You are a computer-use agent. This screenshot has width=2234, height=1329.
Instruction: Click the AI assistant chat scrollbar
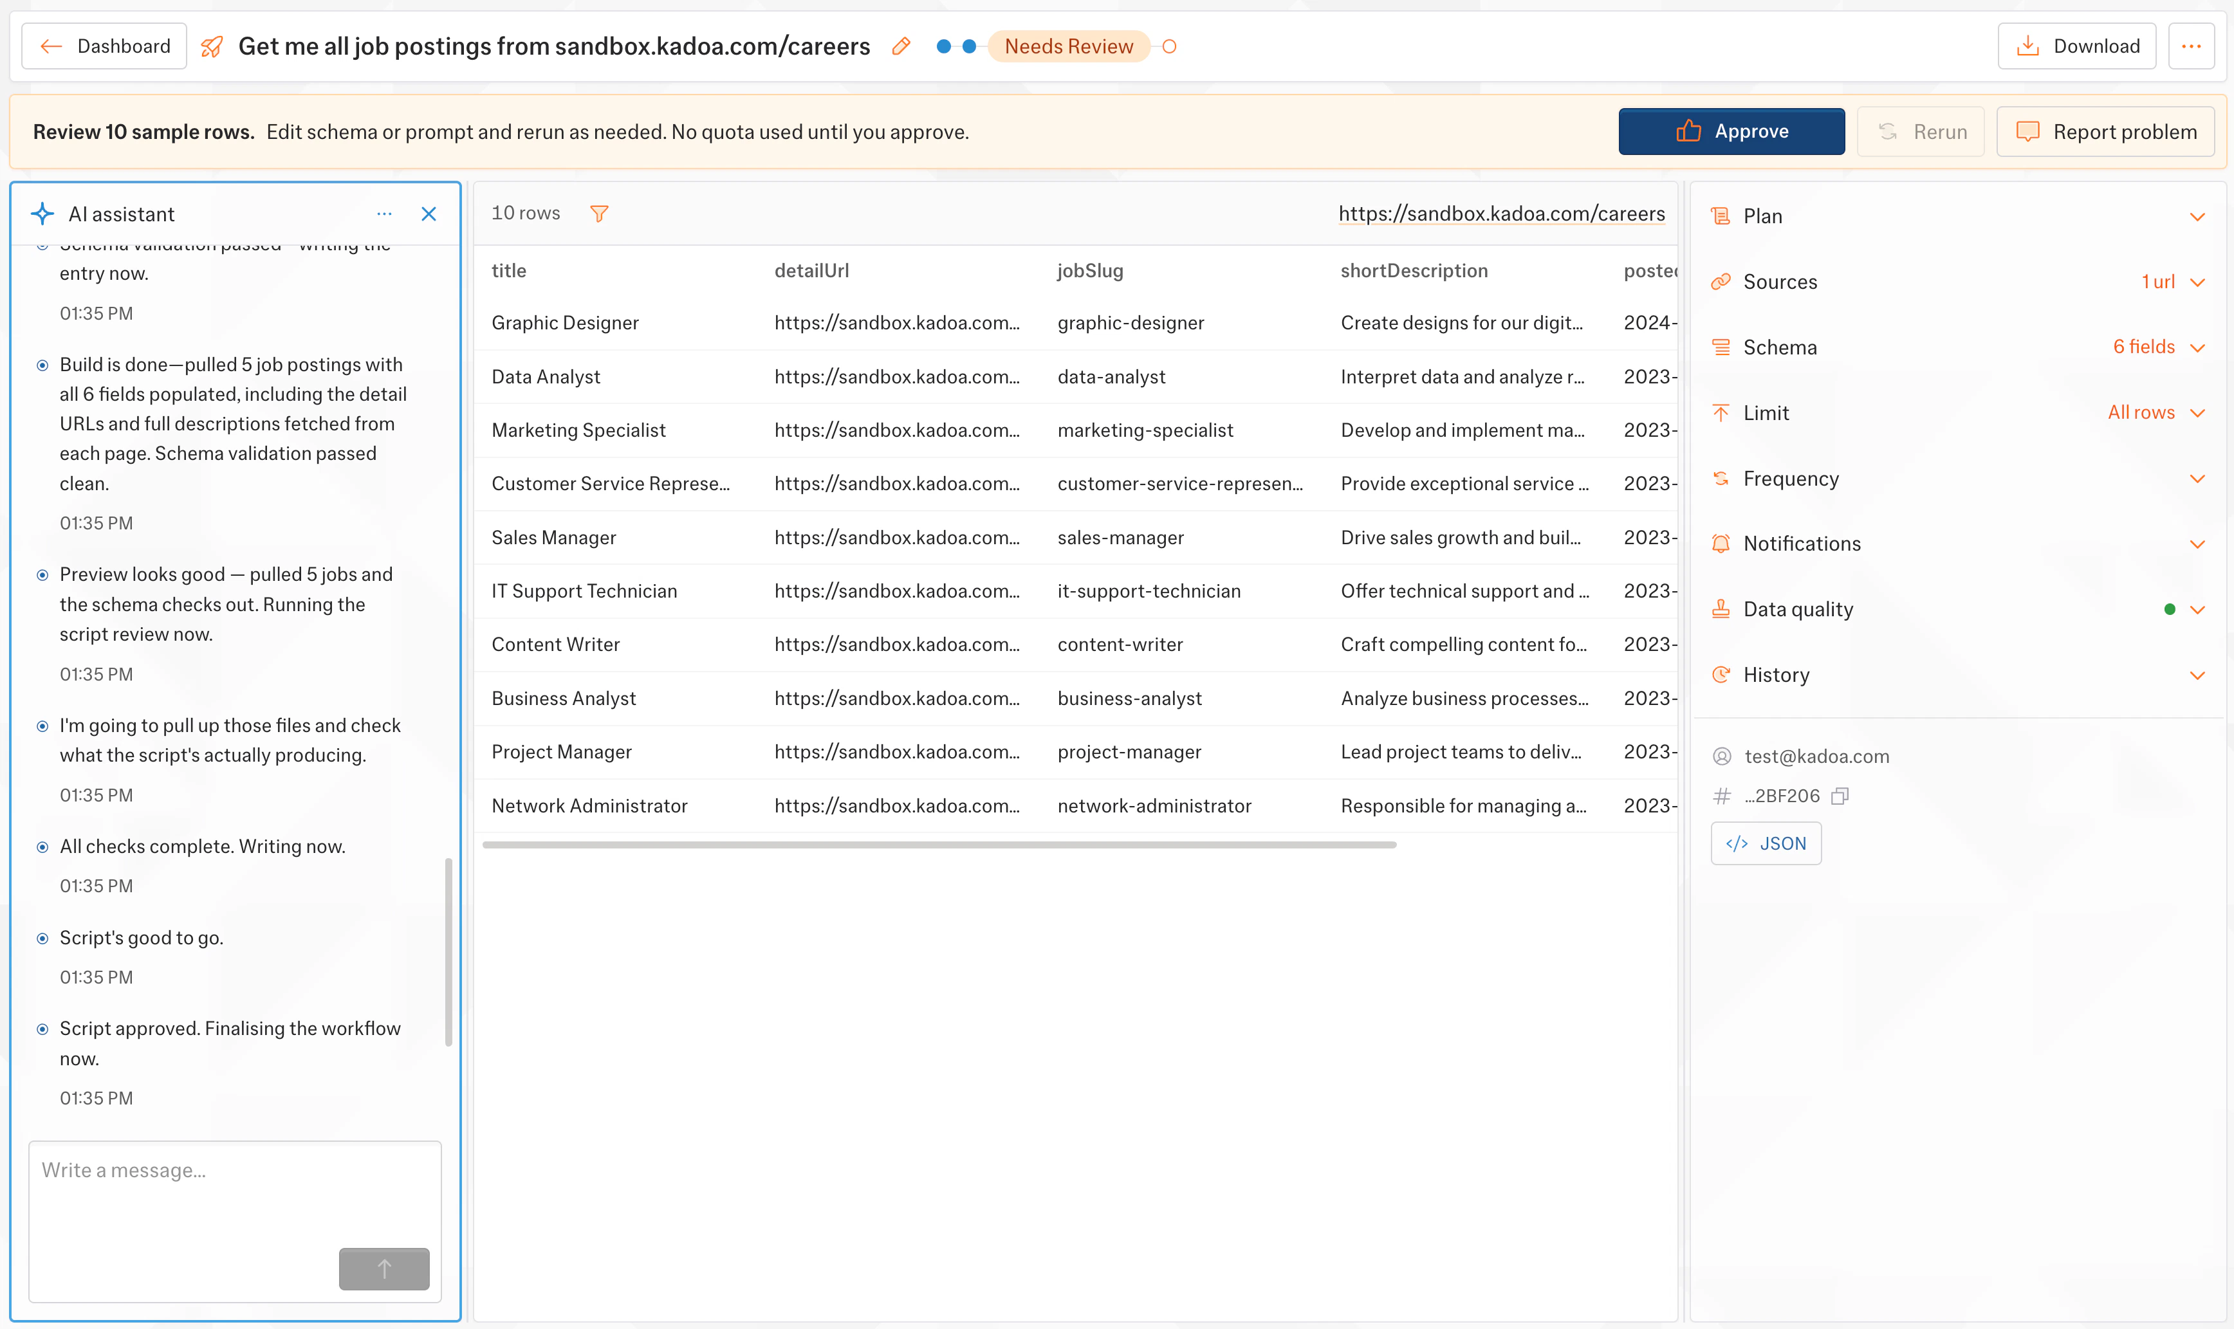tap(448, 952)
